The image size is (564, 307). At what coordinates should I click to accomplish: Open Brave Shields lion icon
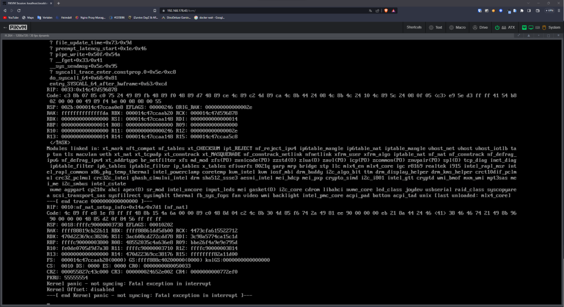386,11
